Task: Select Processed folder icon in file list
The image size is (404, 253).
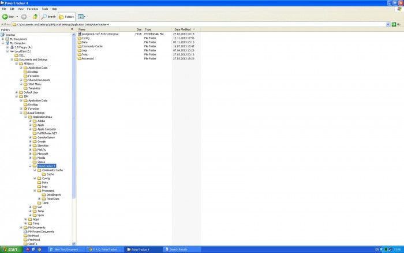Action: [x=80, y=58]
